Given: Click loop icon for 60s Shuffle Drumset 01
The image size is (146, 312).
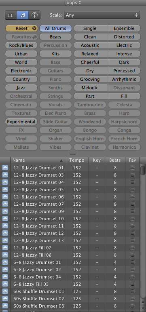Looking at the screenshot, I should tap(5, 291).
